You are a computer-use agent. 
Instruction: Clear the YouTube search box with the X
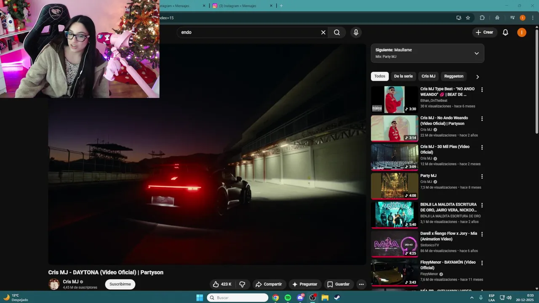click(323, 32)
